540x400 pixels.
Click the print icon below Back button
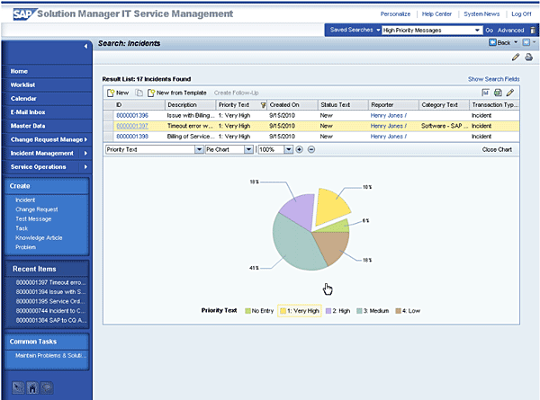click(528, 58)
